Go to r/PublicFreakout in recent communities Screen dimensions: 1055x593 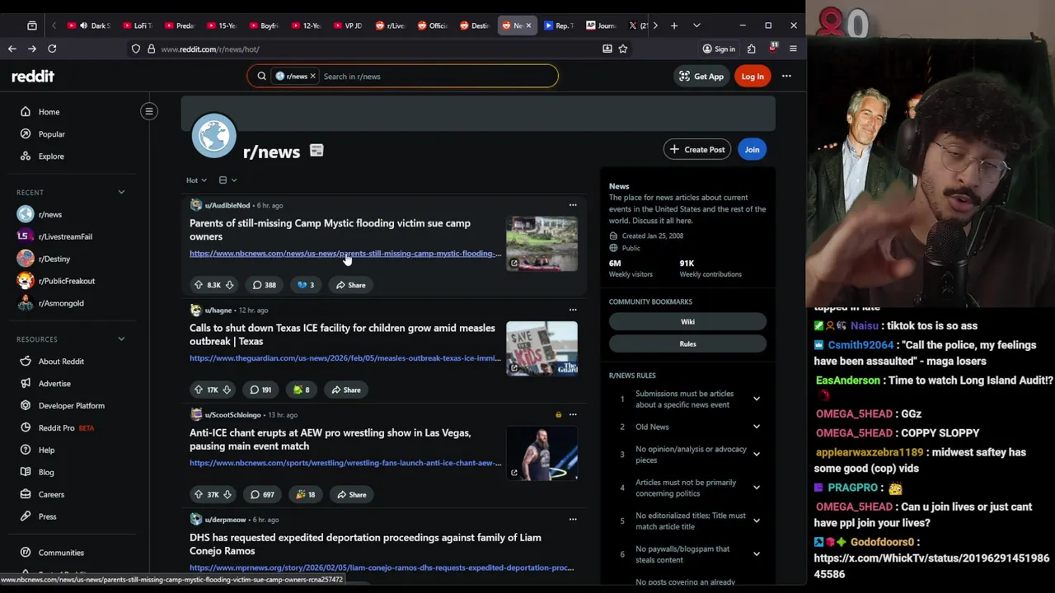click(x=66, y=282)
